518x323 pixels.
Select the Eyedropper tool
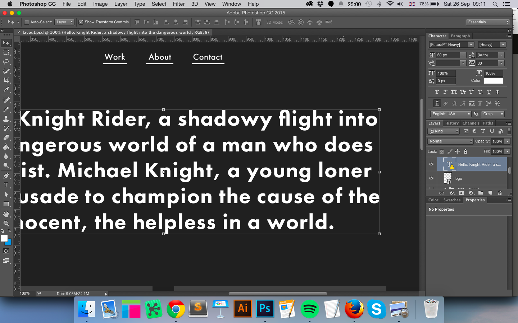pyautogui.click(x=6, y=90)
